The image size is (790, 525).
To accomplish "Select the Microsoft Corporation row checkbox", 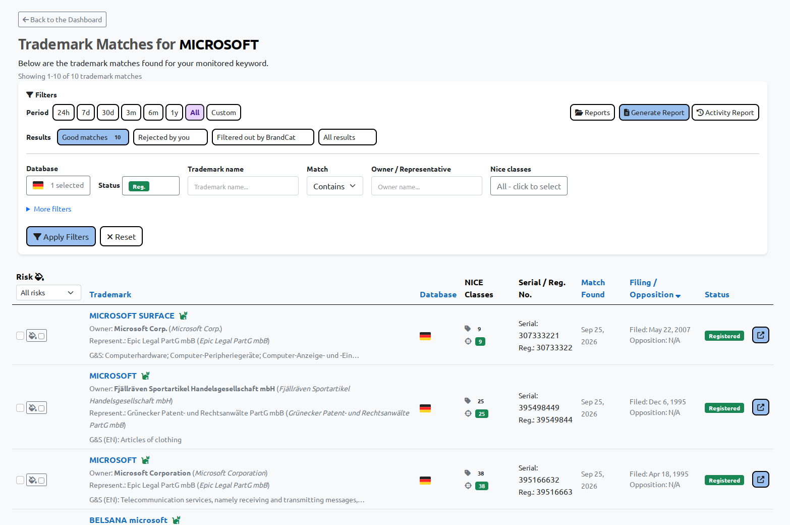I will tap(20, 480).
